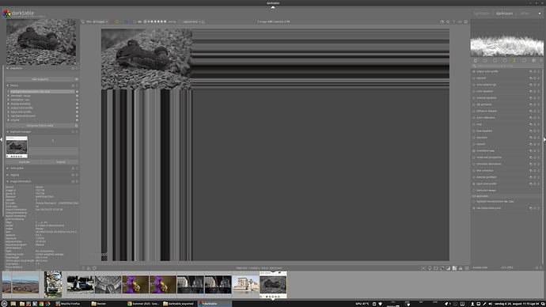Focus the search modules input field
546x307 pixels.
506,66
